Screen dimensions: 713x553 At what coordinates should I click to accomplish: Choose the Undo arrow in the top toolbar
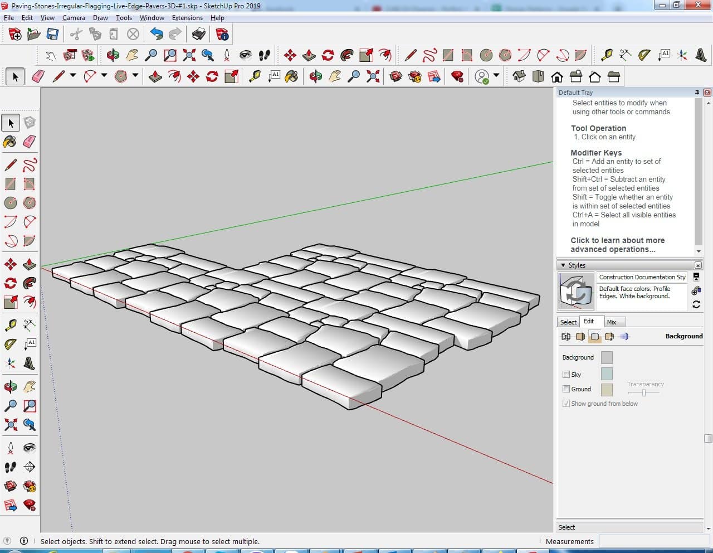(157, 35)
